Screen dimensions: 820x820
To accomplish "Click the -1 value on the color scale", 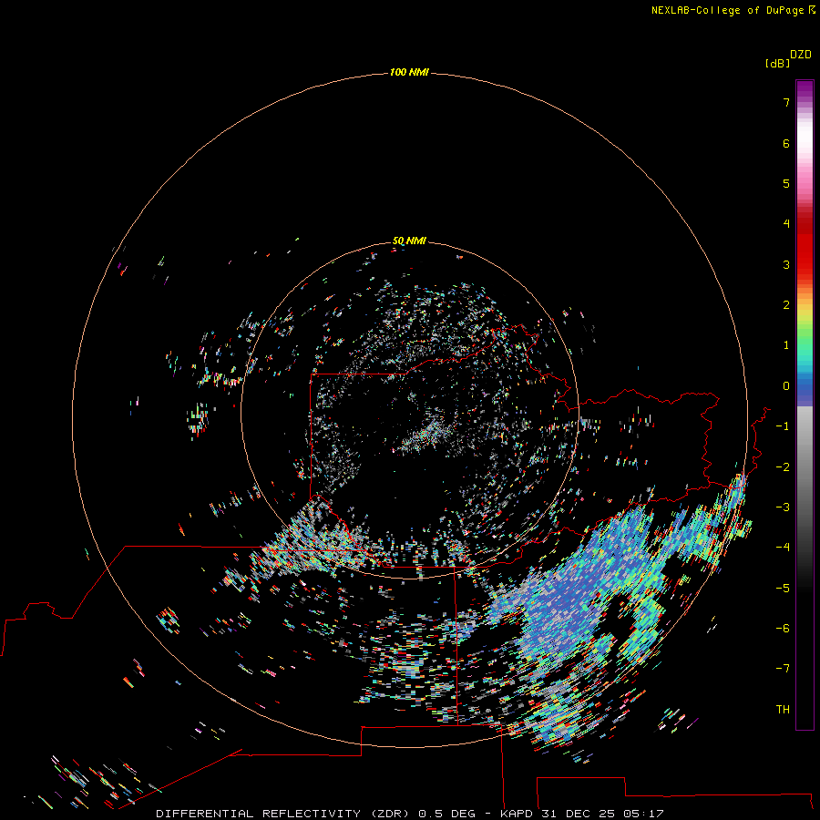I will (x=783, y=426).
